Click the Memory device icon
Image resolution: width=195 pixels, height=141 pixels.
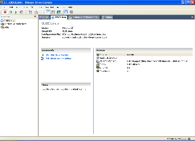[x=98, y=55]
